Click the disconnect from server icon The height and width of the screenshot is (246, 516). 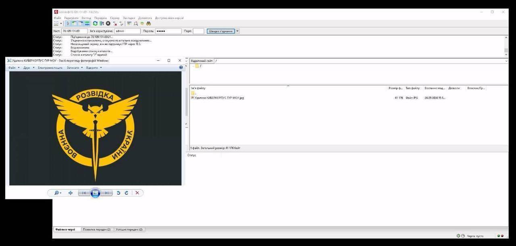tap(115, 24)
